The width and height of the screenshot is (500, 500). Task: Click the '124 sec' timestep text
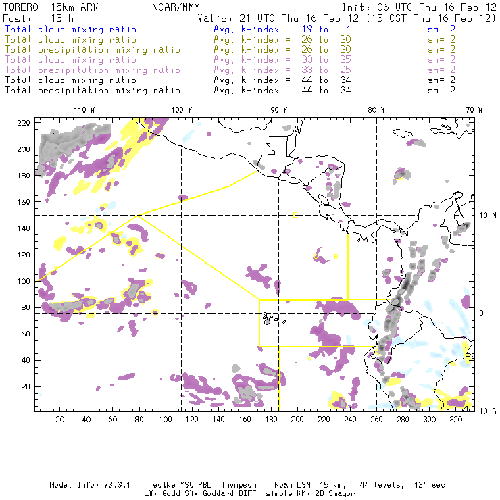[429, 485]
